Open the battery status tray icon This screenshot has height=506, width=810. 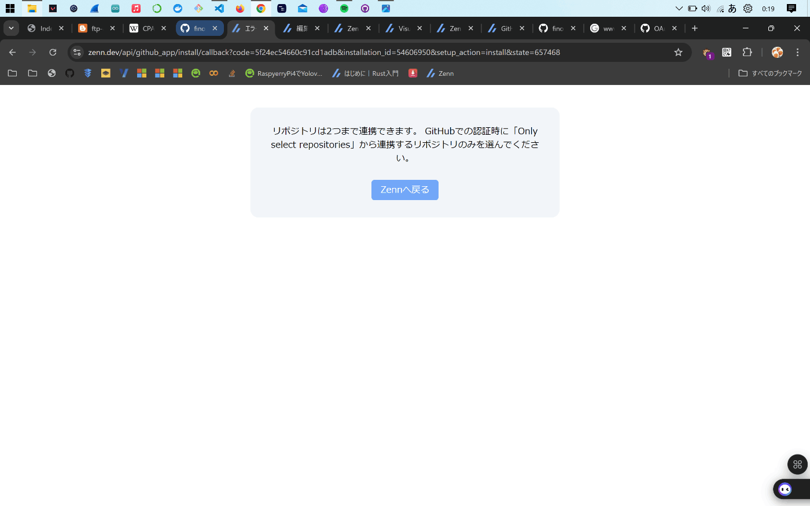point(693,9)
